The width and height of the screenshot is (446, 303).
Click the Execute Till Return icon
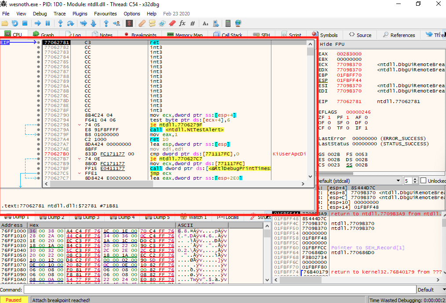(106, 23)
